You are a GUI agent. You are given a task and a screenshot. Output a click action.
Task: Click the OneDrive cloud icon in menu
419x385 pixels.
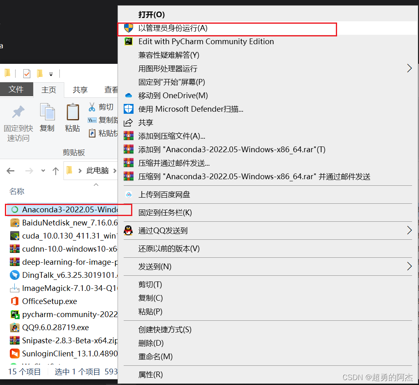pyautogui.click(x=129, y=95)
